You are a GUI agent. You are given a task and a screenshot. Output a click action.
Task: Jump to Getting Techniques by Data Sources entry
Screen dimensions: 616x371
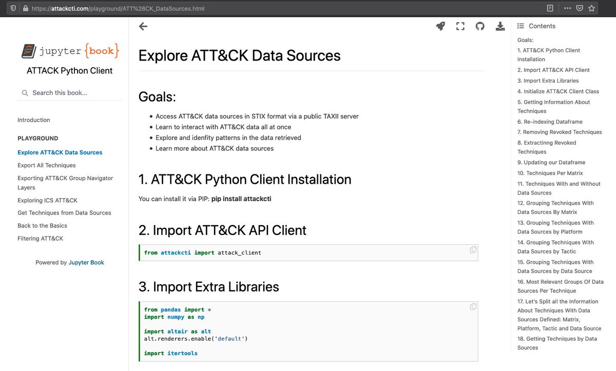(557, 343)
